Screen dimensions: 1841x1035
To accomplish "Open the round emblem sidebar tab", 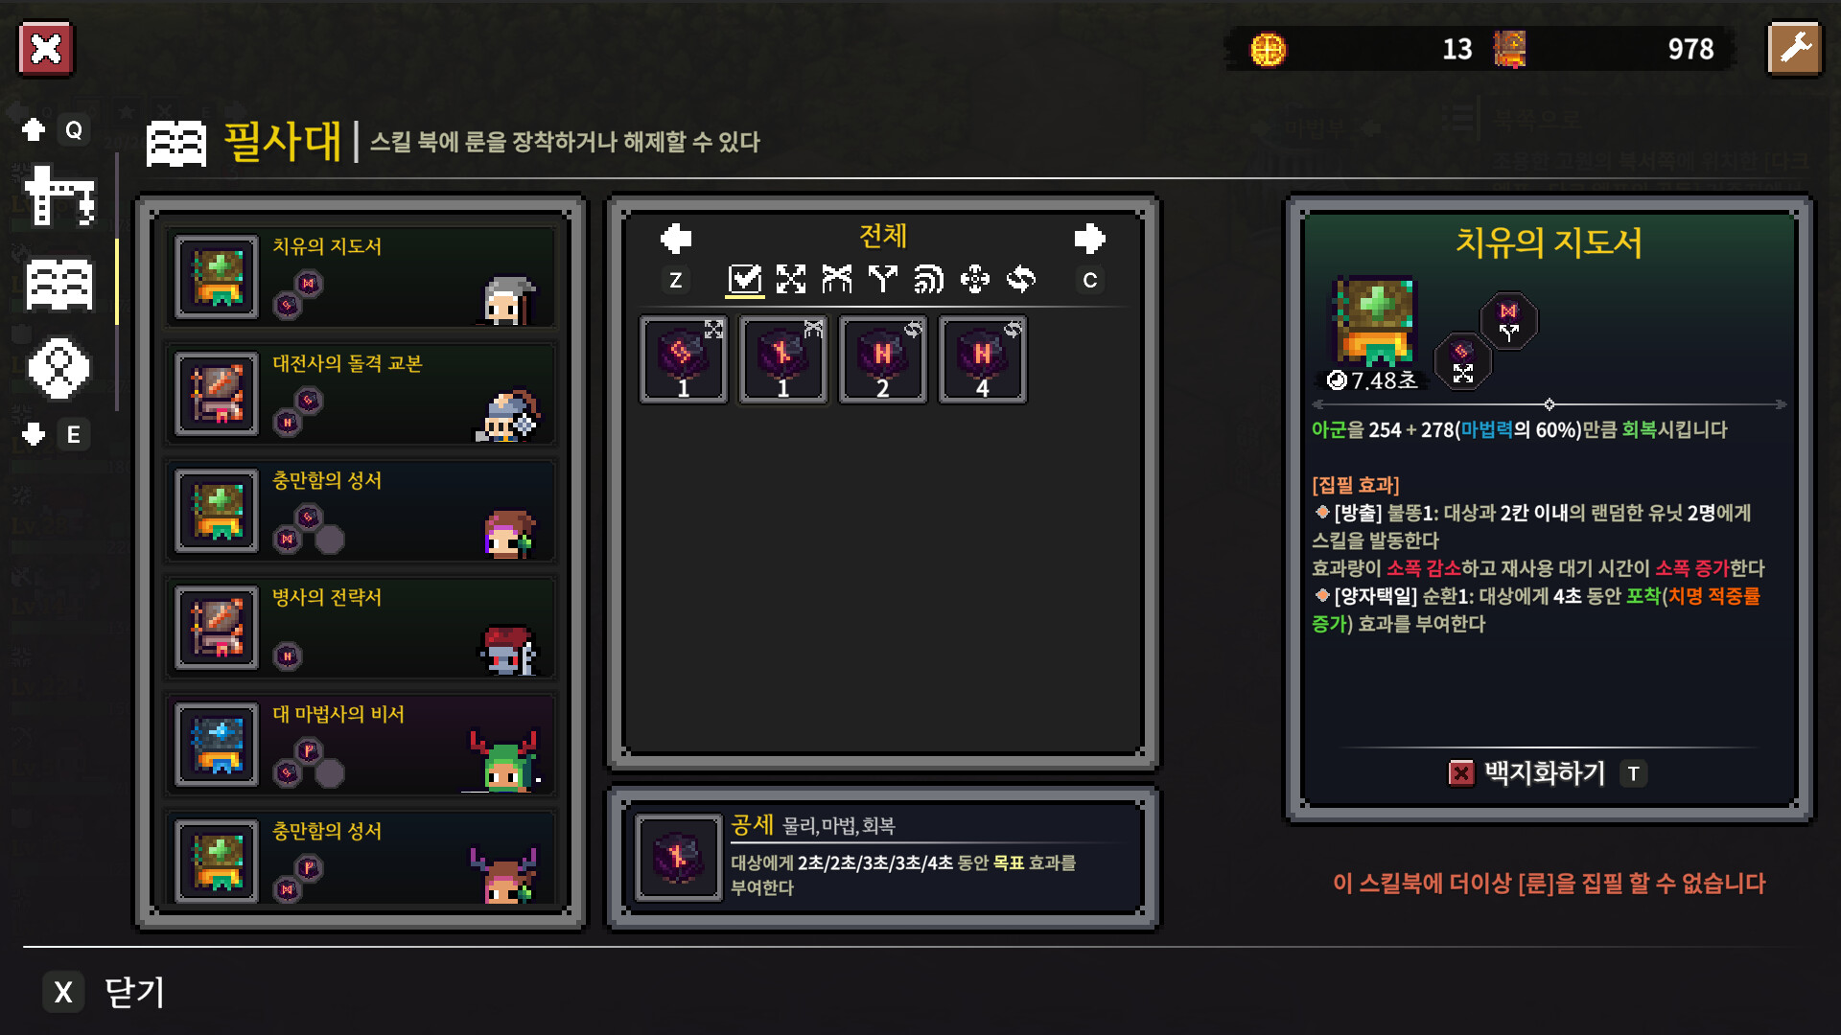I will [x=59, y=368].
